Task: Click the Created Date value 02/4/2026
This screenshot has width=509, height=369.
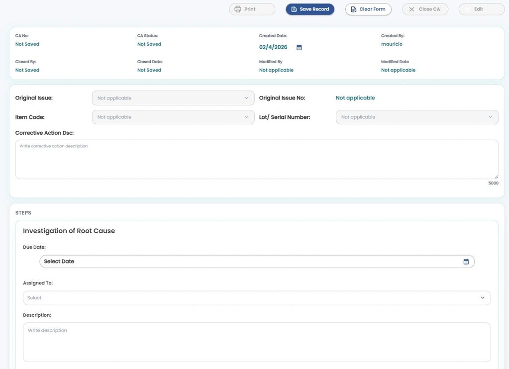Action: (273, 47)
